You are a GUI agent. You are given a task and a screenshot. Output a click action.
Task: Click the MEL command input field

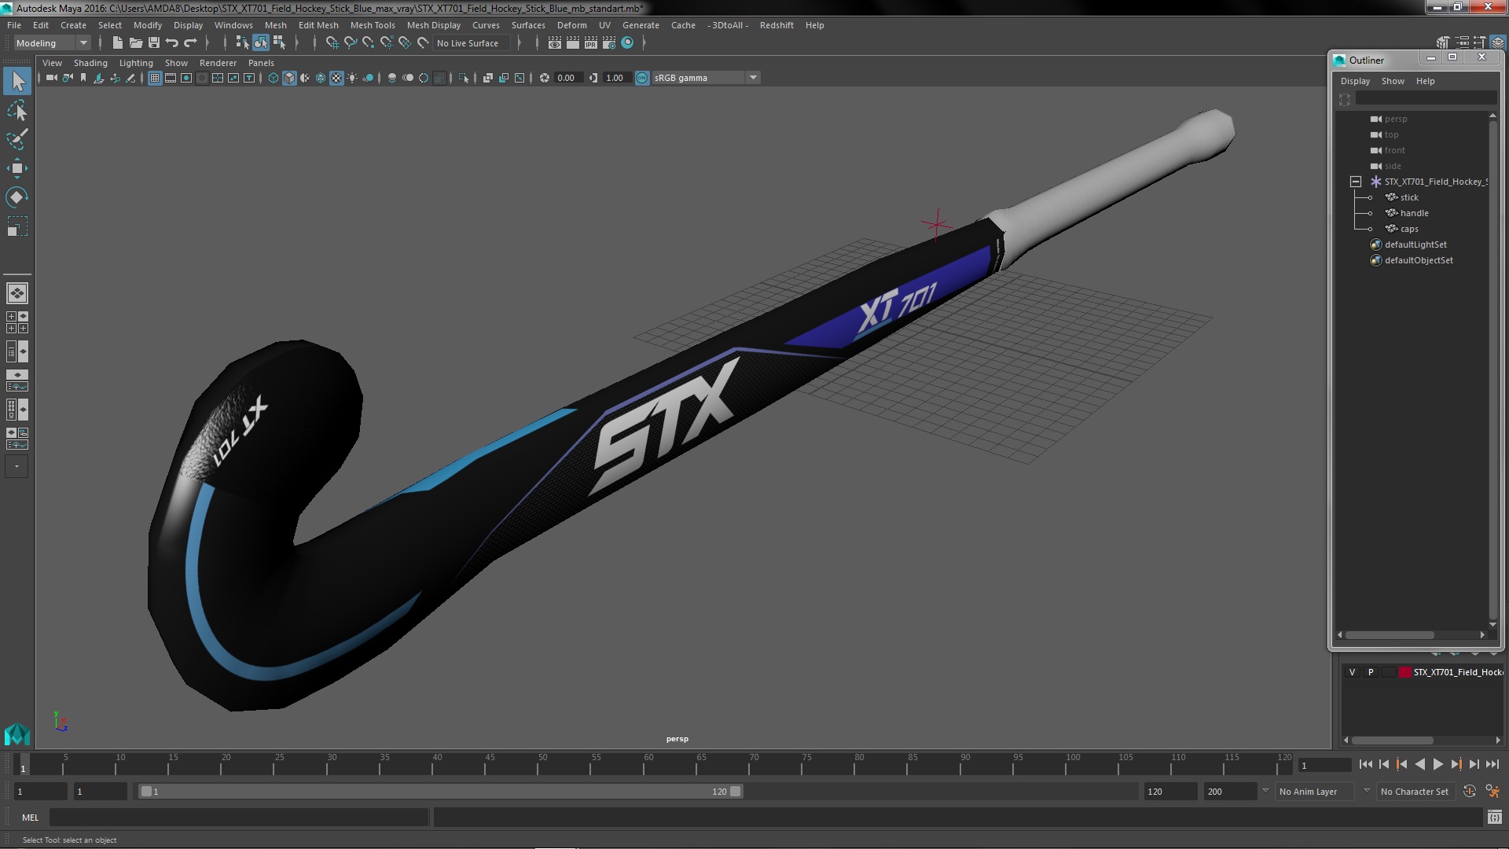point(239,818)
